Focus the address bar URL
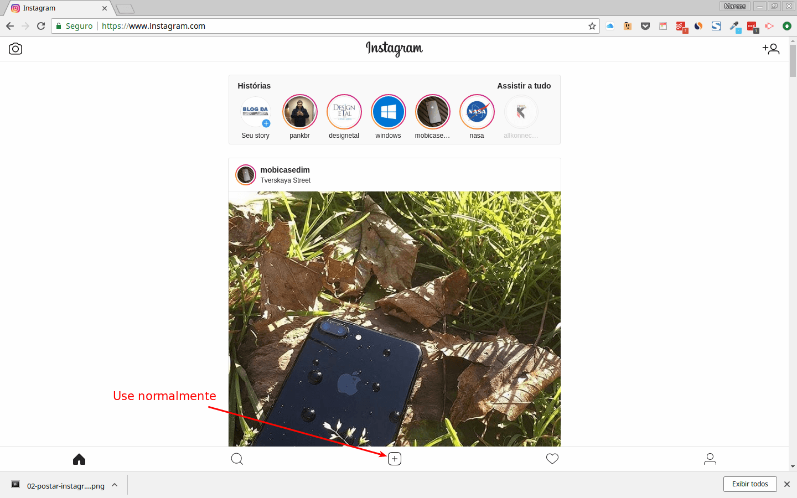 tap(153, 26)
